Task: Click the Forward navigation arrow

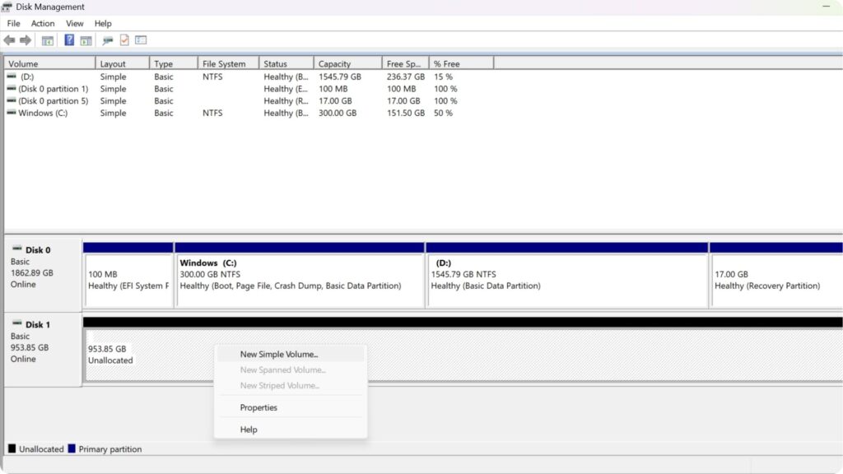Action: pyautogui.click(x=24, y=40)
